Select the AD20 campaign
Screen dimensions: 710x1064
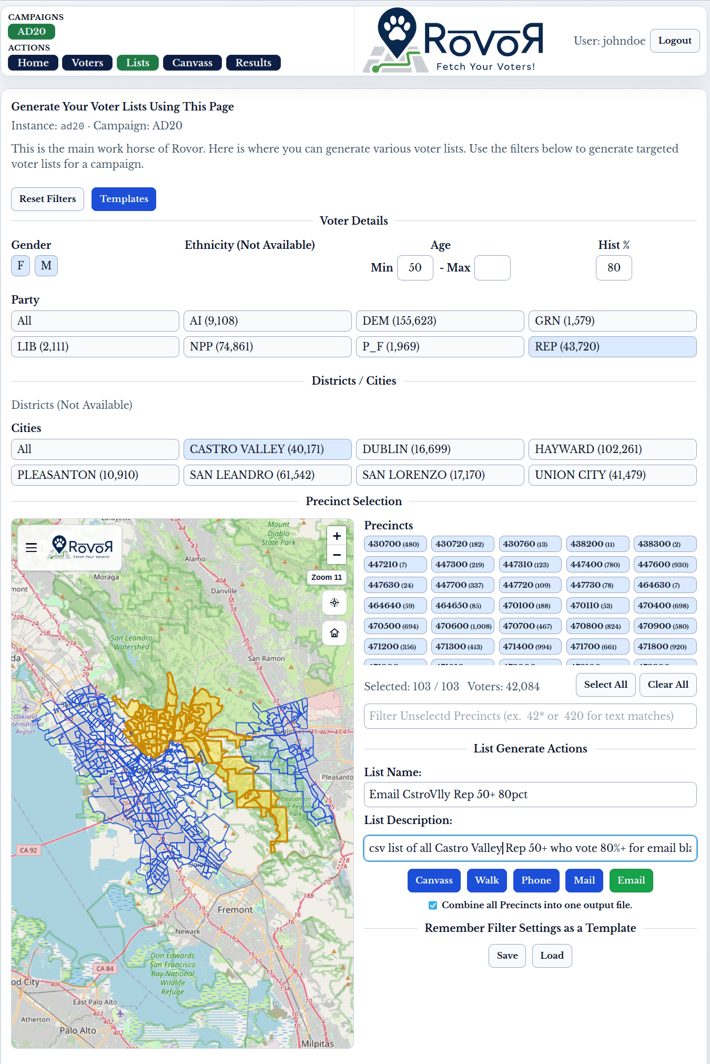(x=32, y=32)
